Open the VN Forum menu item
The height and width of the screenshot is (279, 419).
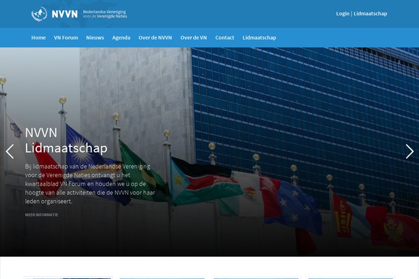pyautogui.click(x=66, y=38)
